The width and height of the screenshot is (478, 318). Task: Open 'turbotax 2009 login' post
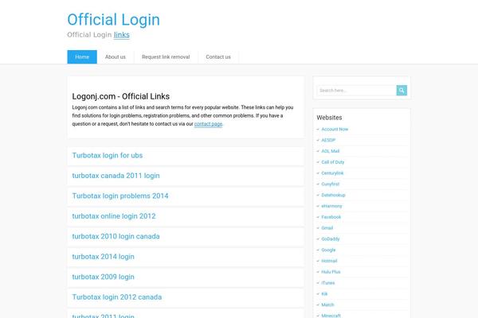(x=103, y=277)
